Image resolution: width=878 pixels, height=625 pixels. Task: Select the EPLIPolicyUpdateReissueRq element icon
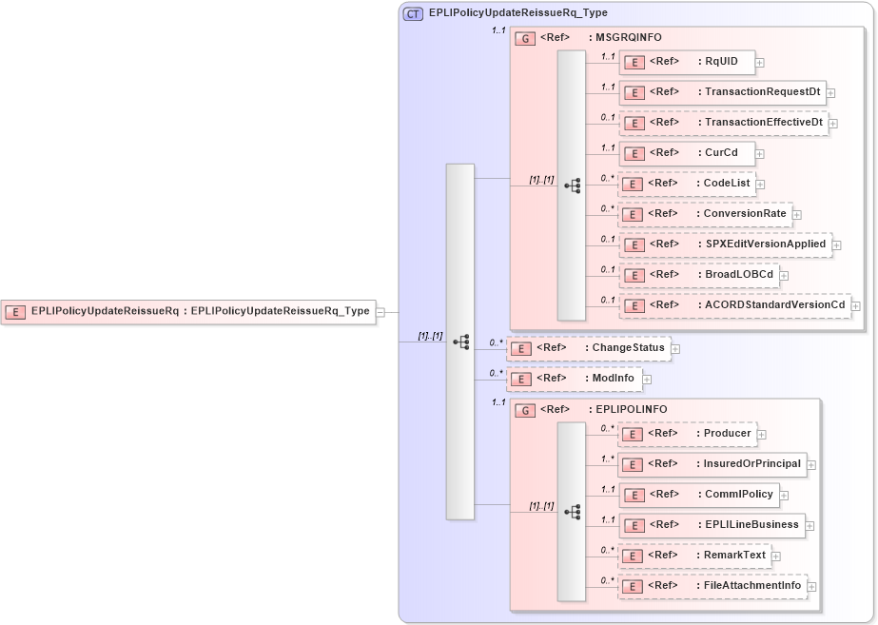click(15, 312)
